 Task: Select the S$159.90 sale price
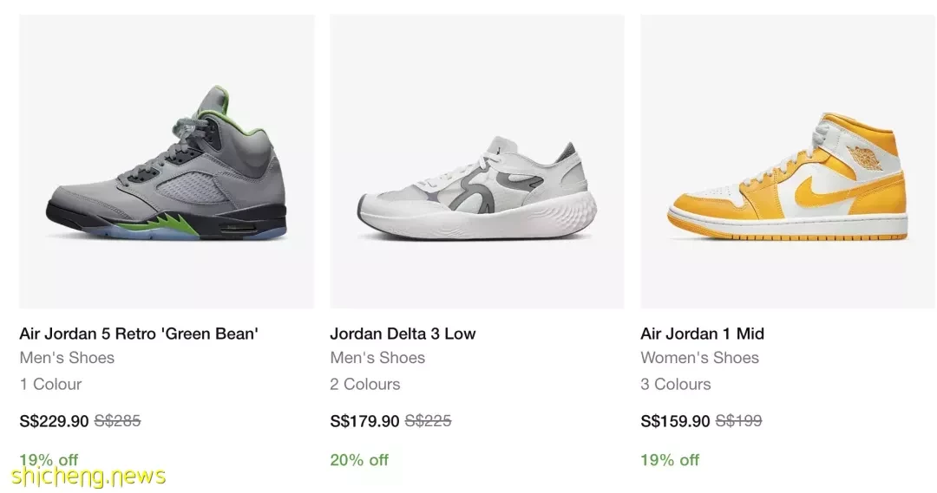675,421
